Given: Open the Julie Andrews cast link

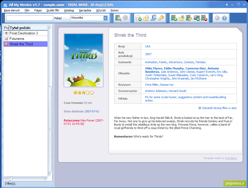Looking at the screenshot, I should coord(169,72).
